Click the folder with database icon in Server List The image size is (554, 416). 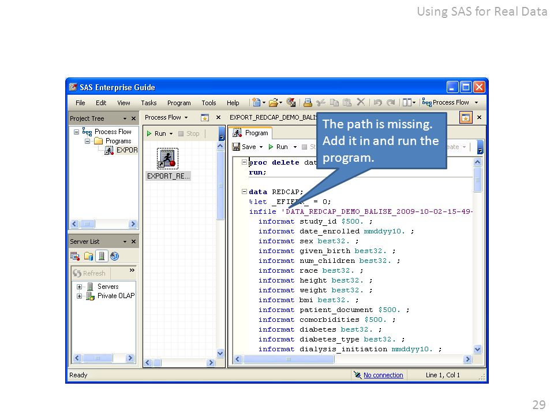[x=88, y=256]
